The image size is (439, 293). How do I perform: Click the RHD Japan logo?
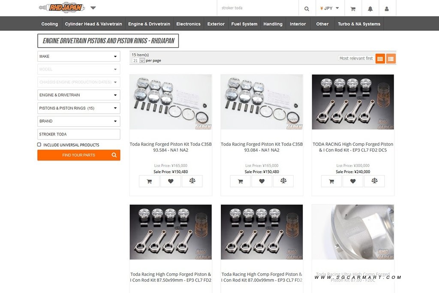(62, 7)
